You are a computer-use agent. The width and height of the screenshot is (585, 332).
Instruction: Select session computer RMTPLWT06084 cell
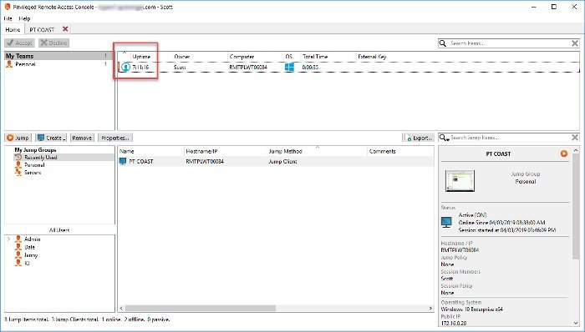pyautogui.click(x=248, y=68)
